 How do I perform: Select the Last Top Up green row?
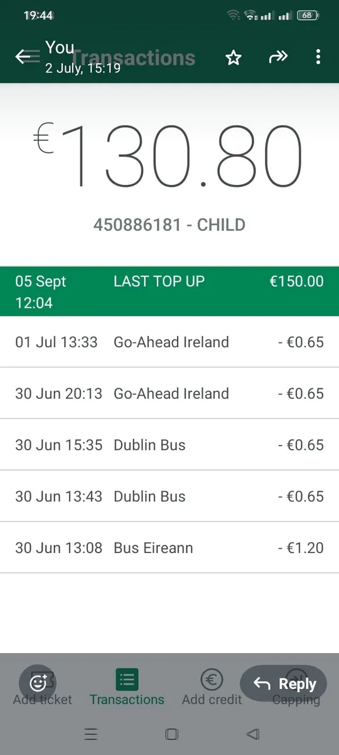169,291
